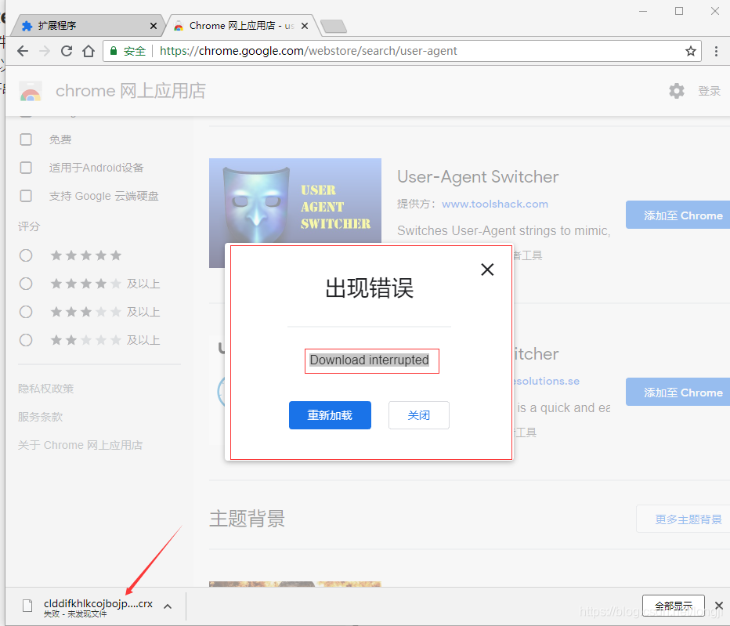730x626 pixels.
Task: Open 关于 Chrome 网上应用店 link
Action: click(x=80, y=445)
